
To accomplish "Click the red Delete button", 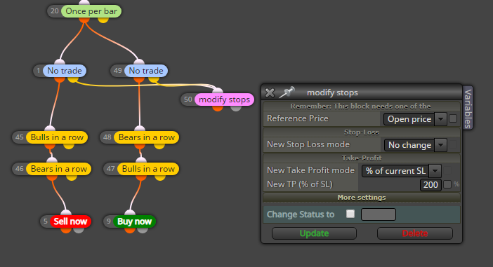I will point(415,233).
